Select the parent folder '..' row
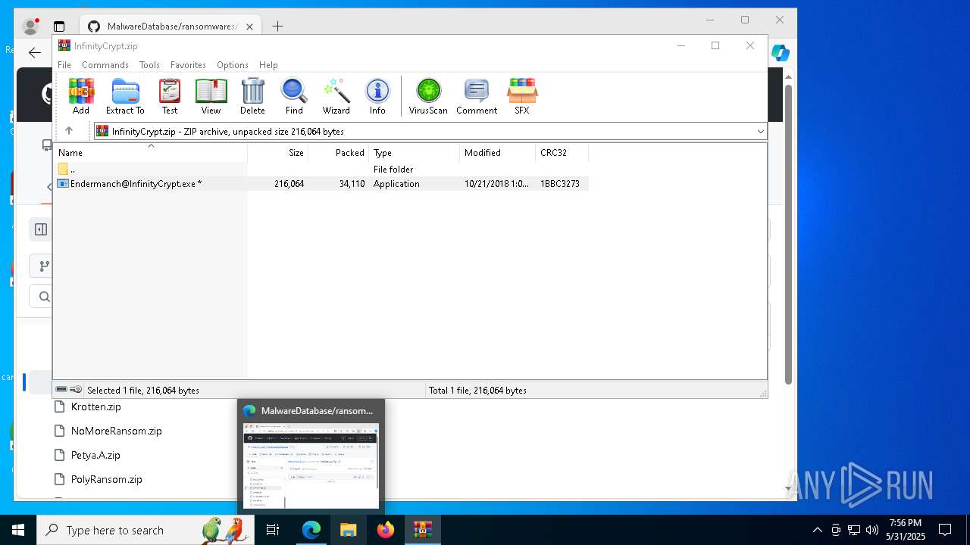This screenshot has height=545, width=970. click(321, 169)
